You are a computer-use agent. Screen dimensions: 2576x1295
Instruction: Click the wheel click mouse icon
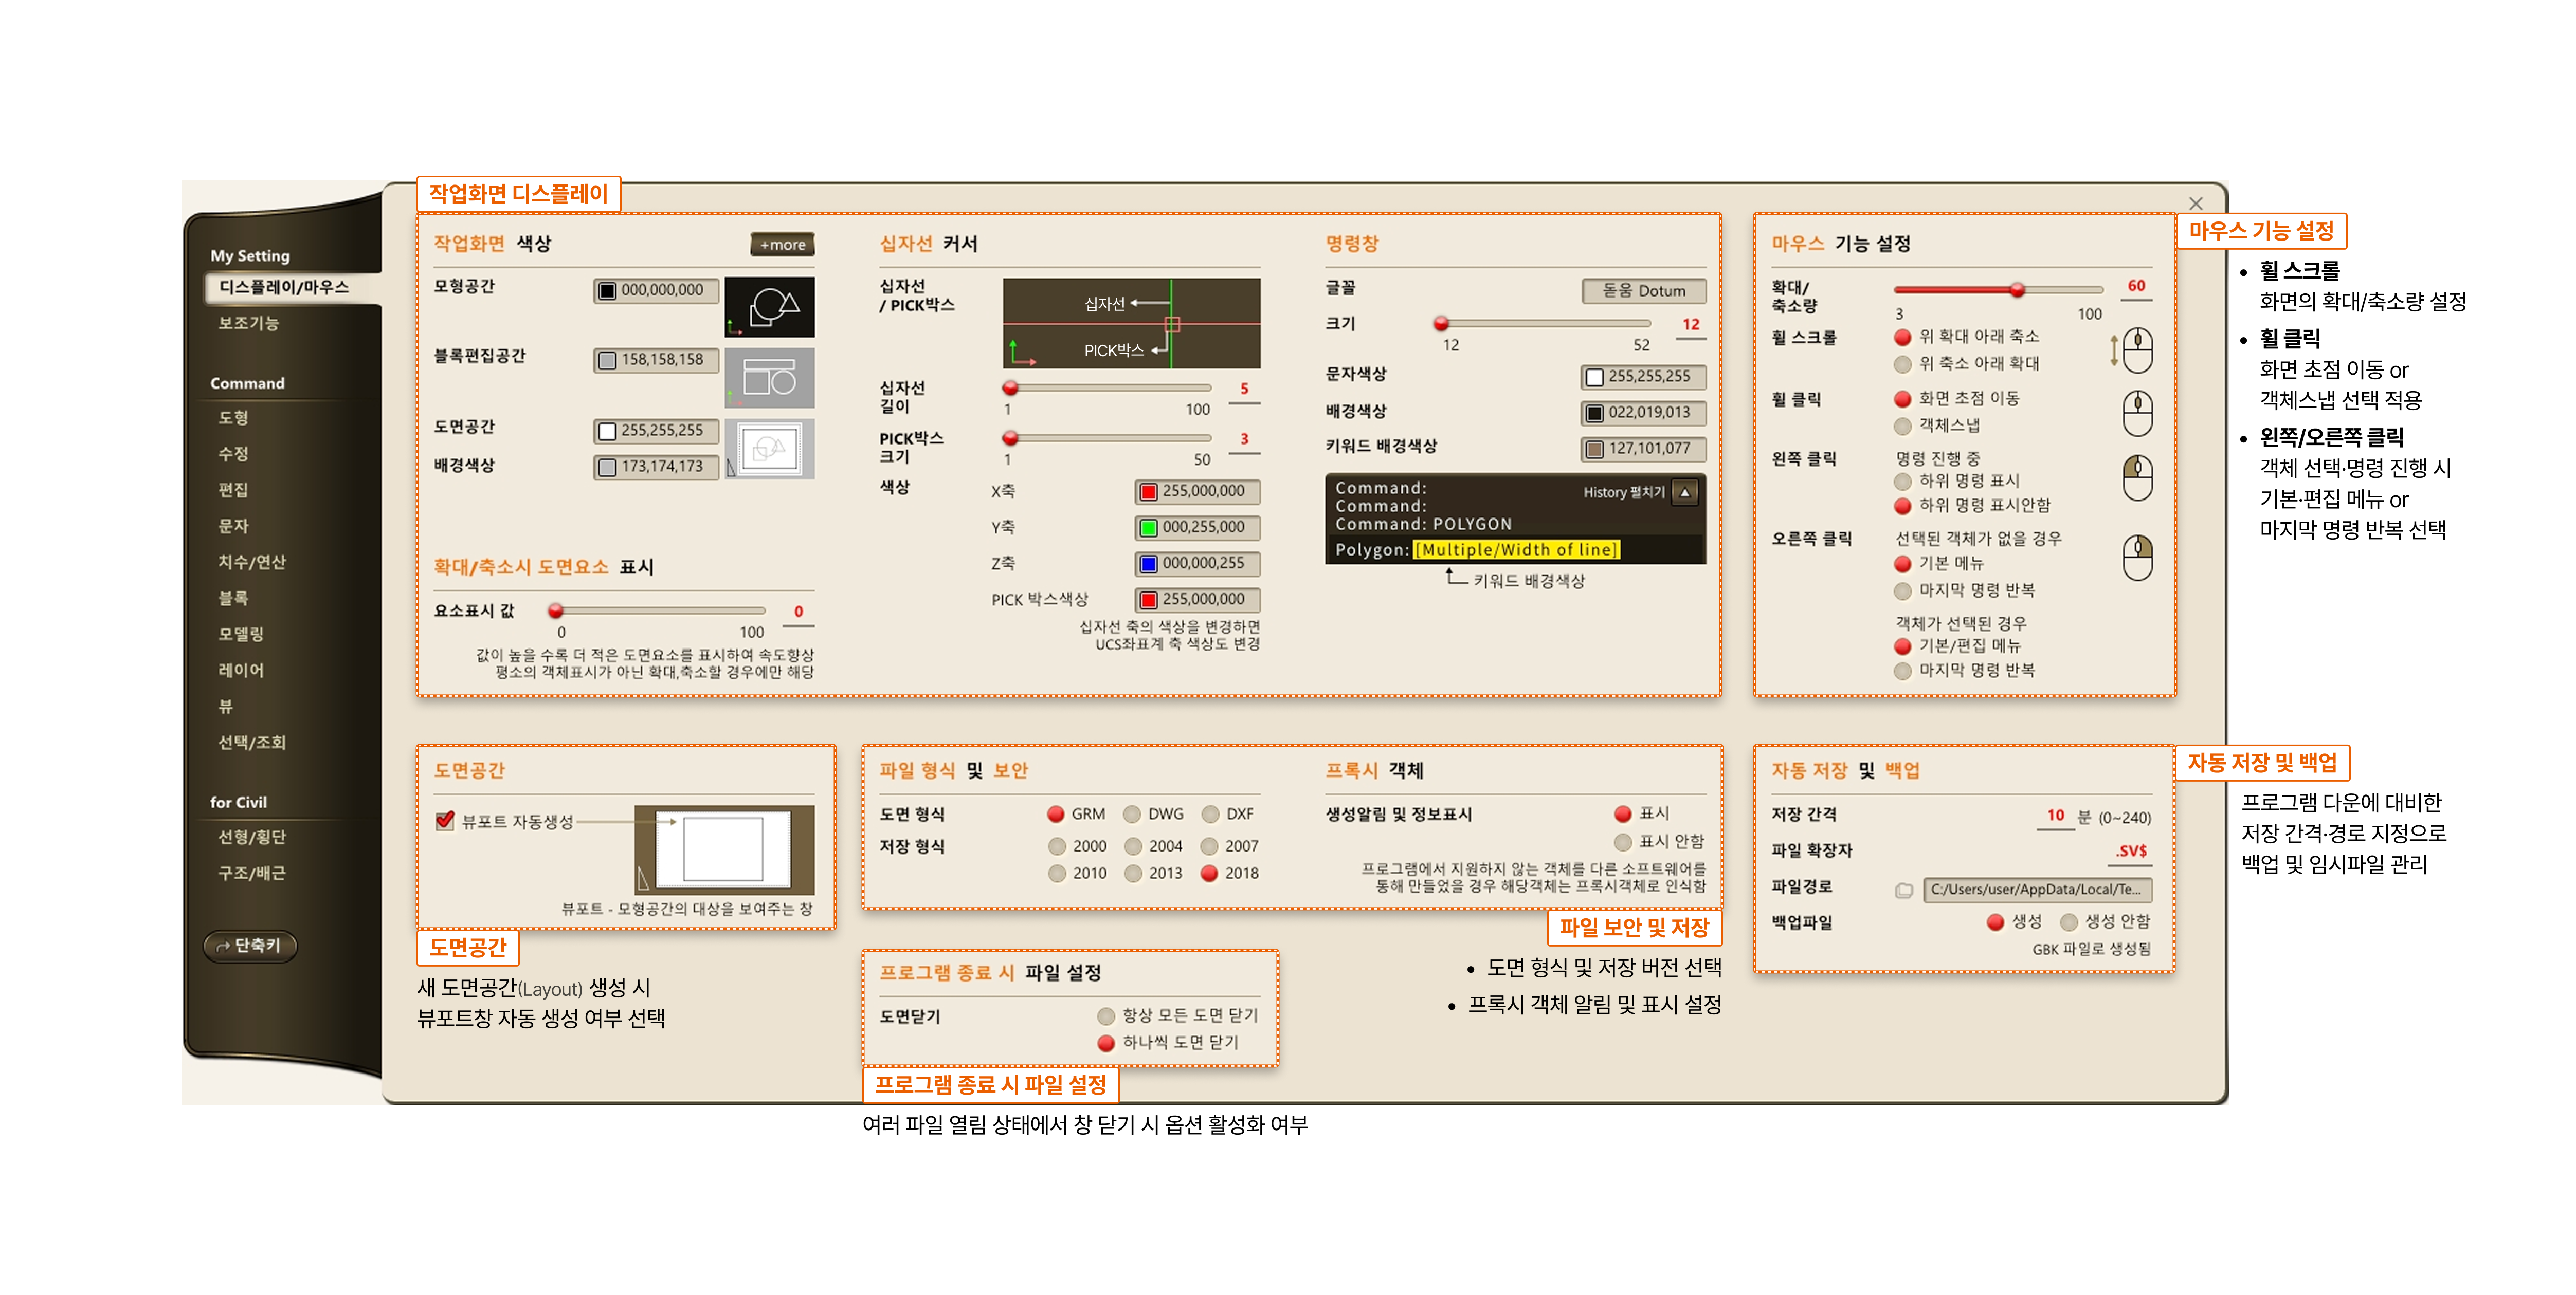point(2137,413)
